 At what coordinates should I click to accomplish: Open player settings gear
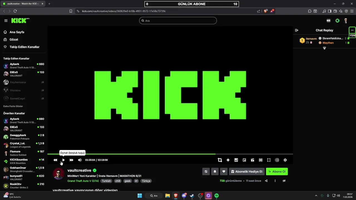(285, 160)
